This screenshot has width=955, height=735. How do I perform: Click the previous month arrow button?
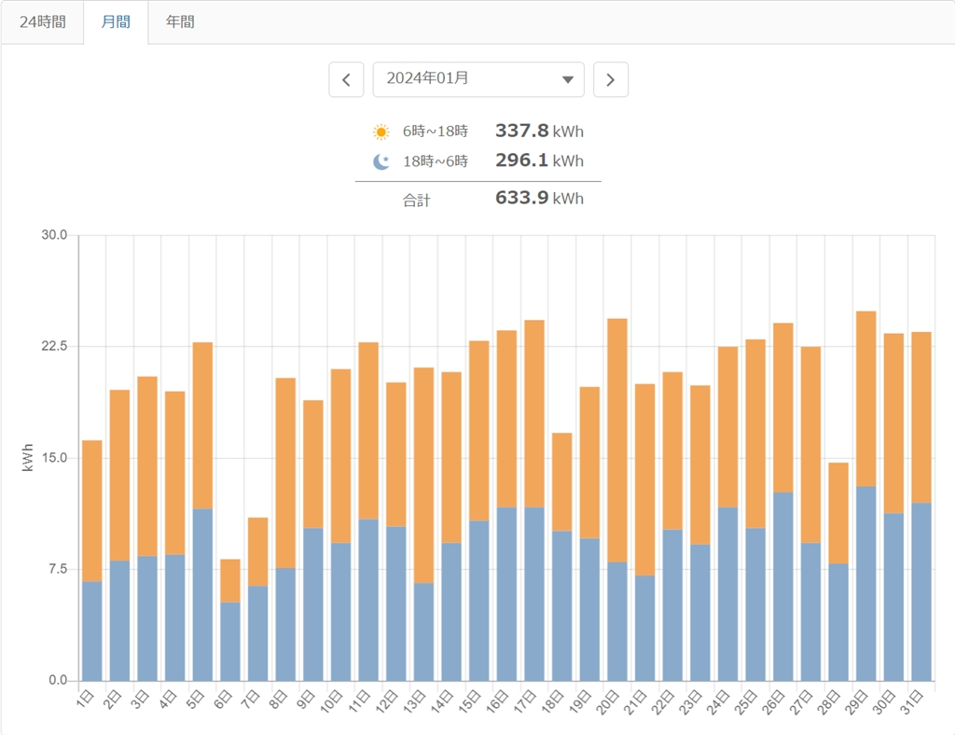click(x=346, y=79)
